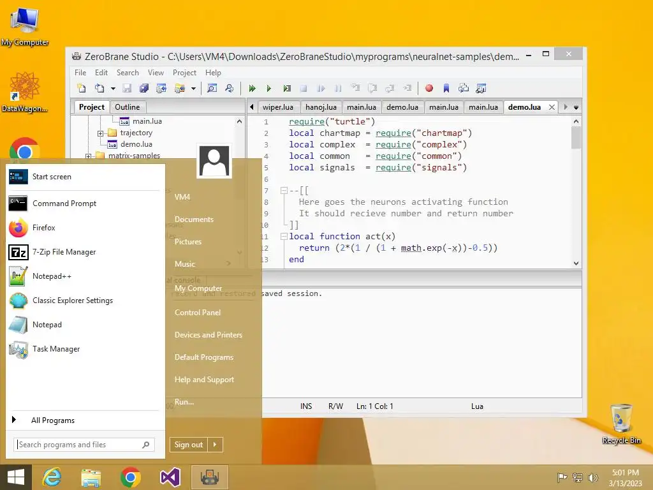Open the Watch window toolbar icon
Image resolution: width=653 pixels, height=490 pixels.
[481, 88]
